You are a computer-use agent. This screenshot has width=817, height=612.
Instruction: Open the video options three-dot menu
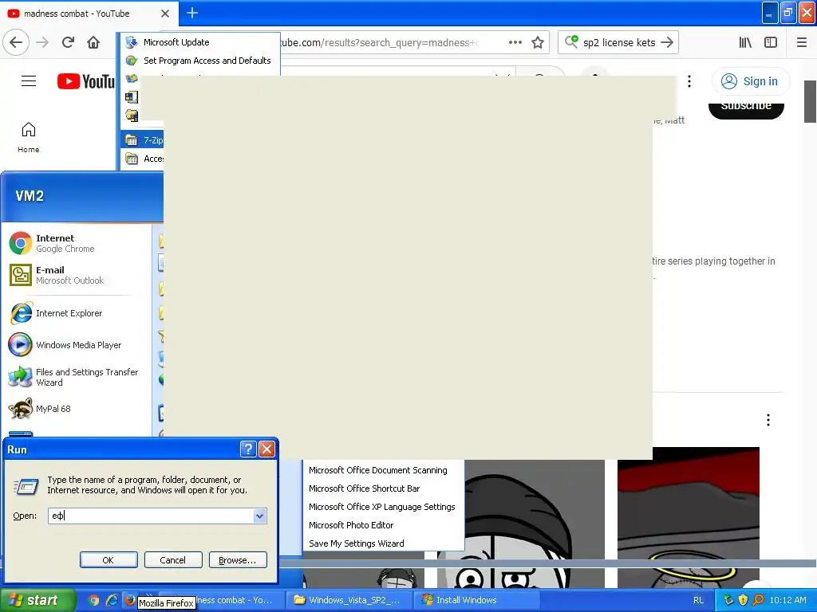[x=768, y=420]
